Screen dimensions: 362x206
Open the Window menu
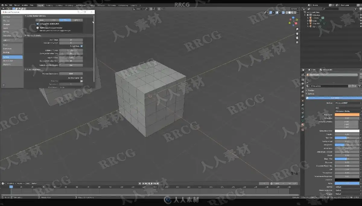tap(25, 5)
